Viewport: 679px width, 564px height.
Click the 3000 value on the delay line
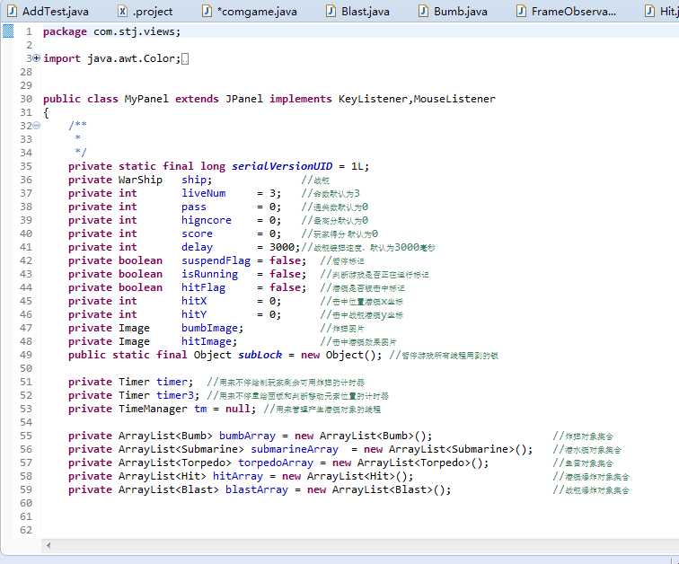click(282, 247)
